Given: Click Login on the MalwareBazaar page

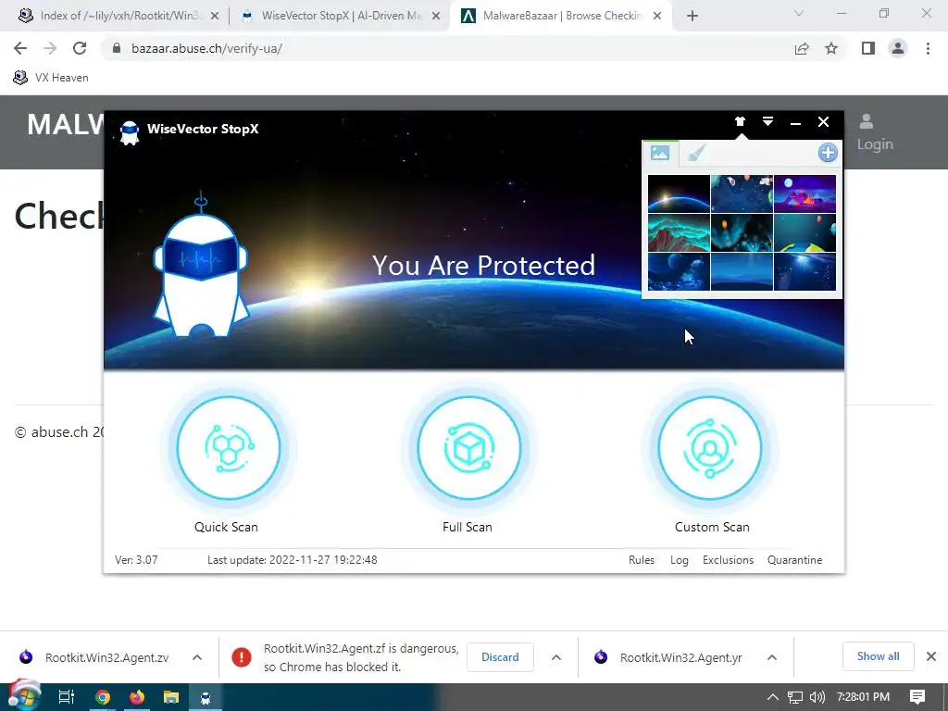Looking at the screenshot, I should pyautogui.click(x=874, y=132).
